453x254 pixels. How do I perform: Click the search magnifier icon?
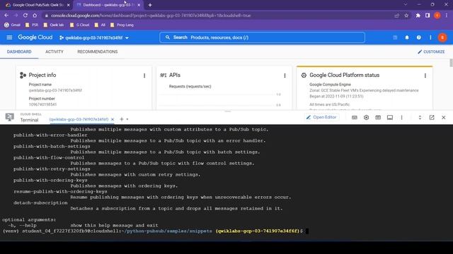coord(168,37)
